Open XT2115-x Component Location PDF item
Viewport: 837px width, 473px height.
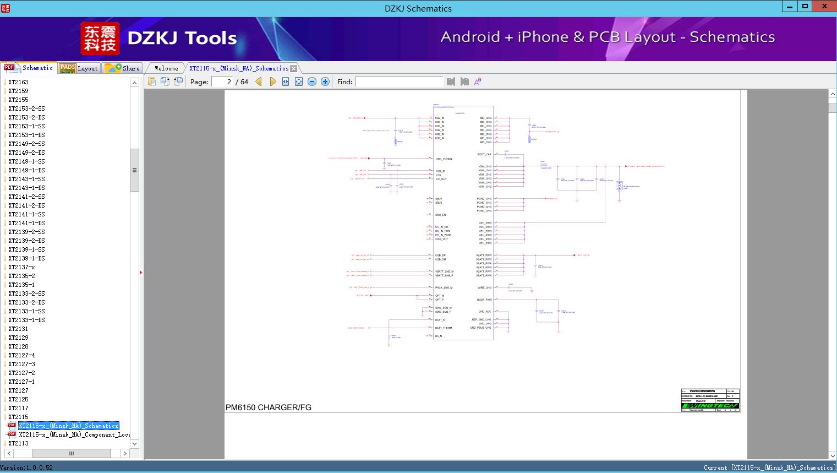pos(74,434)
